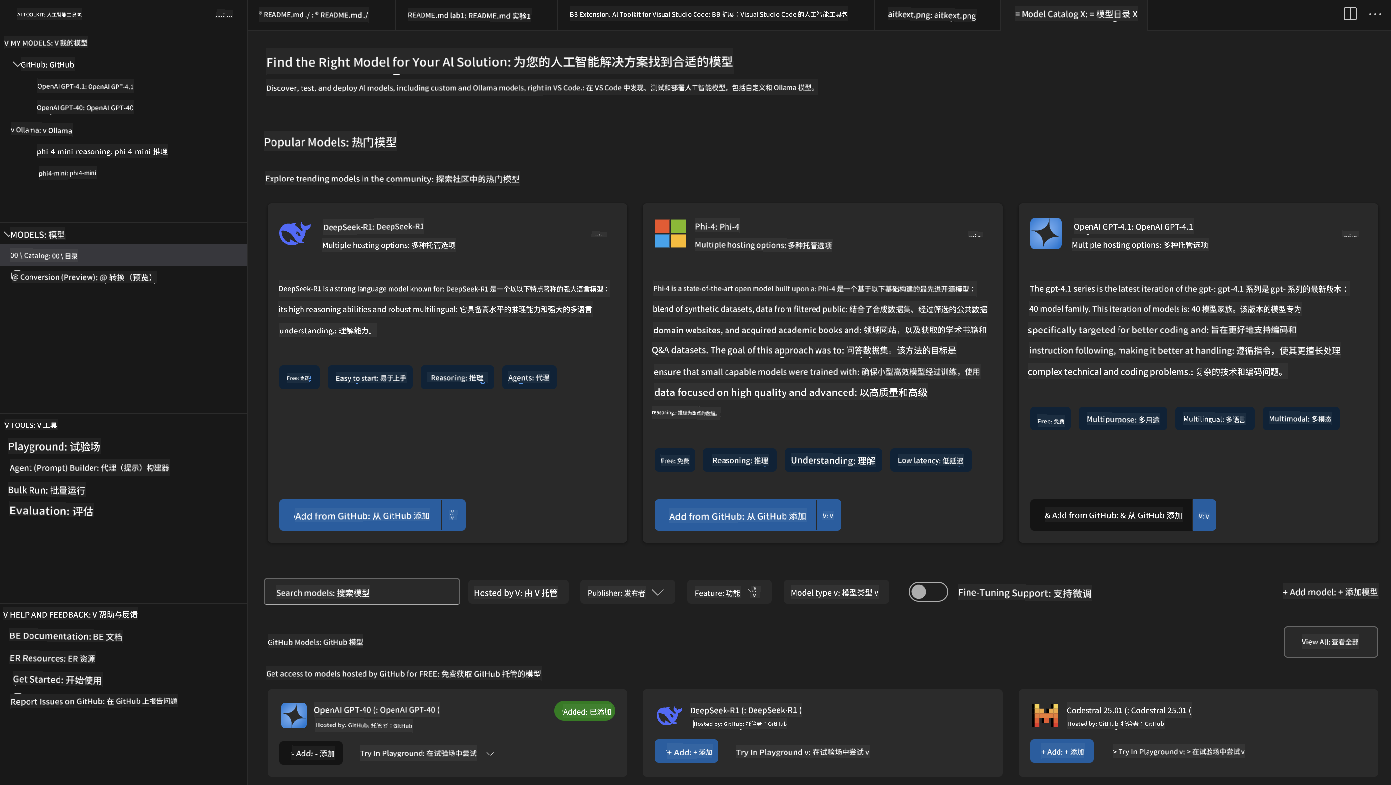Click Add from GitHub on OpenAI GPT-4.1 card
The image size is (1391, 785).
pyautogui.click(x=1111, y=515)
